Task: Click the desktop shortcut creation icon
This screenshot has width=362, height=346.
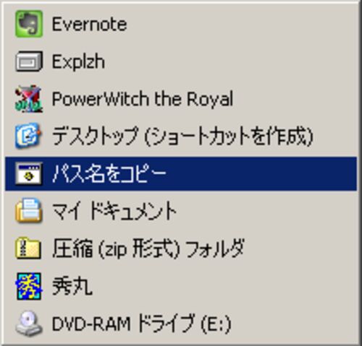Action: (x=28, y=136)
